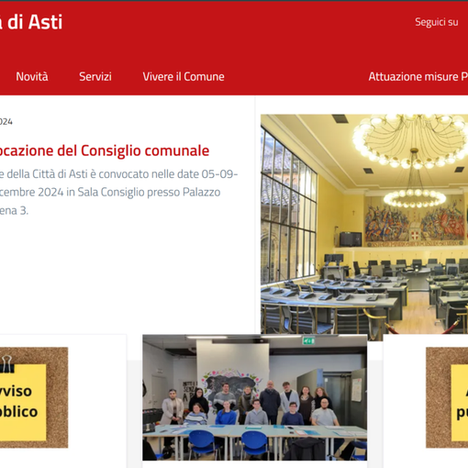This screenshot has width=468, height=468.
Task: Open the Consiglio comunale news headline
Action: [x=105, y=150]
